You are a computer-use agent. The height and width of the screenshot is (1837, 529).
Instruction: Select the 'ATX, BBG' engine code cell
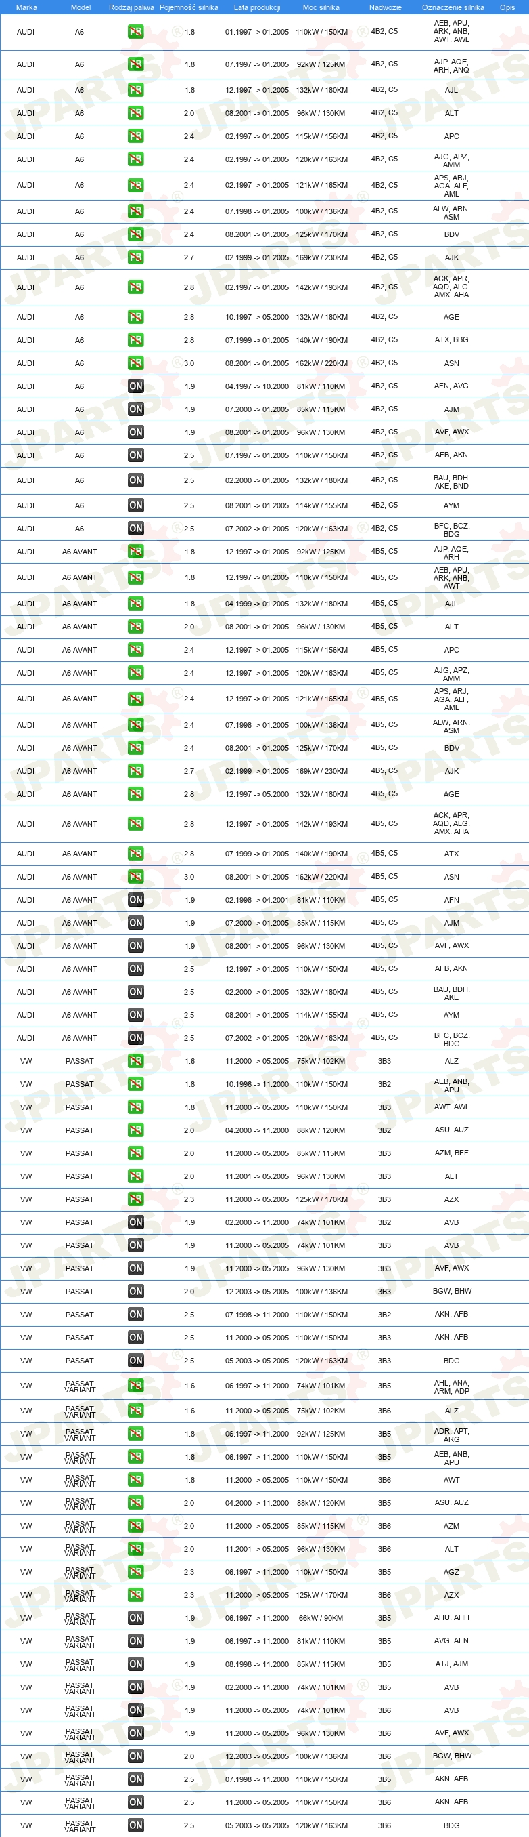[x=451, y=340]
